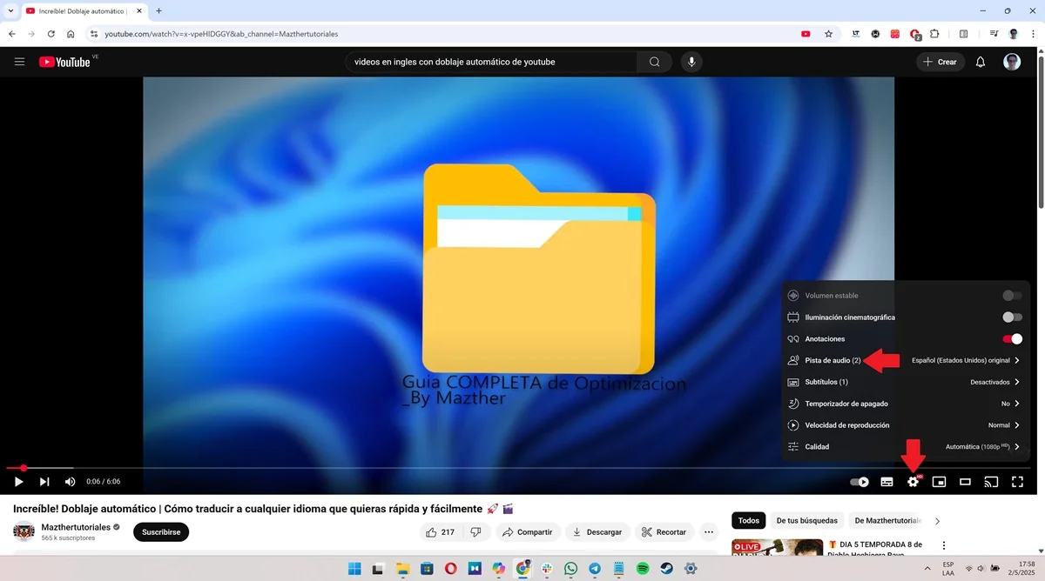Start voice search with microphone icon
1045x581 pixels.
pyautogui.click(x=692, y=62)
